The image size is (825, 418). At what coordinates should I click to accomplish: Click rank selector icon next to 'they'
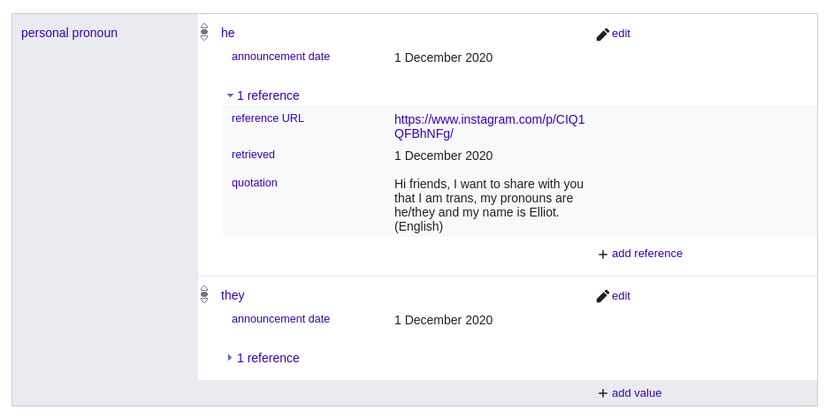coord(204,294)
